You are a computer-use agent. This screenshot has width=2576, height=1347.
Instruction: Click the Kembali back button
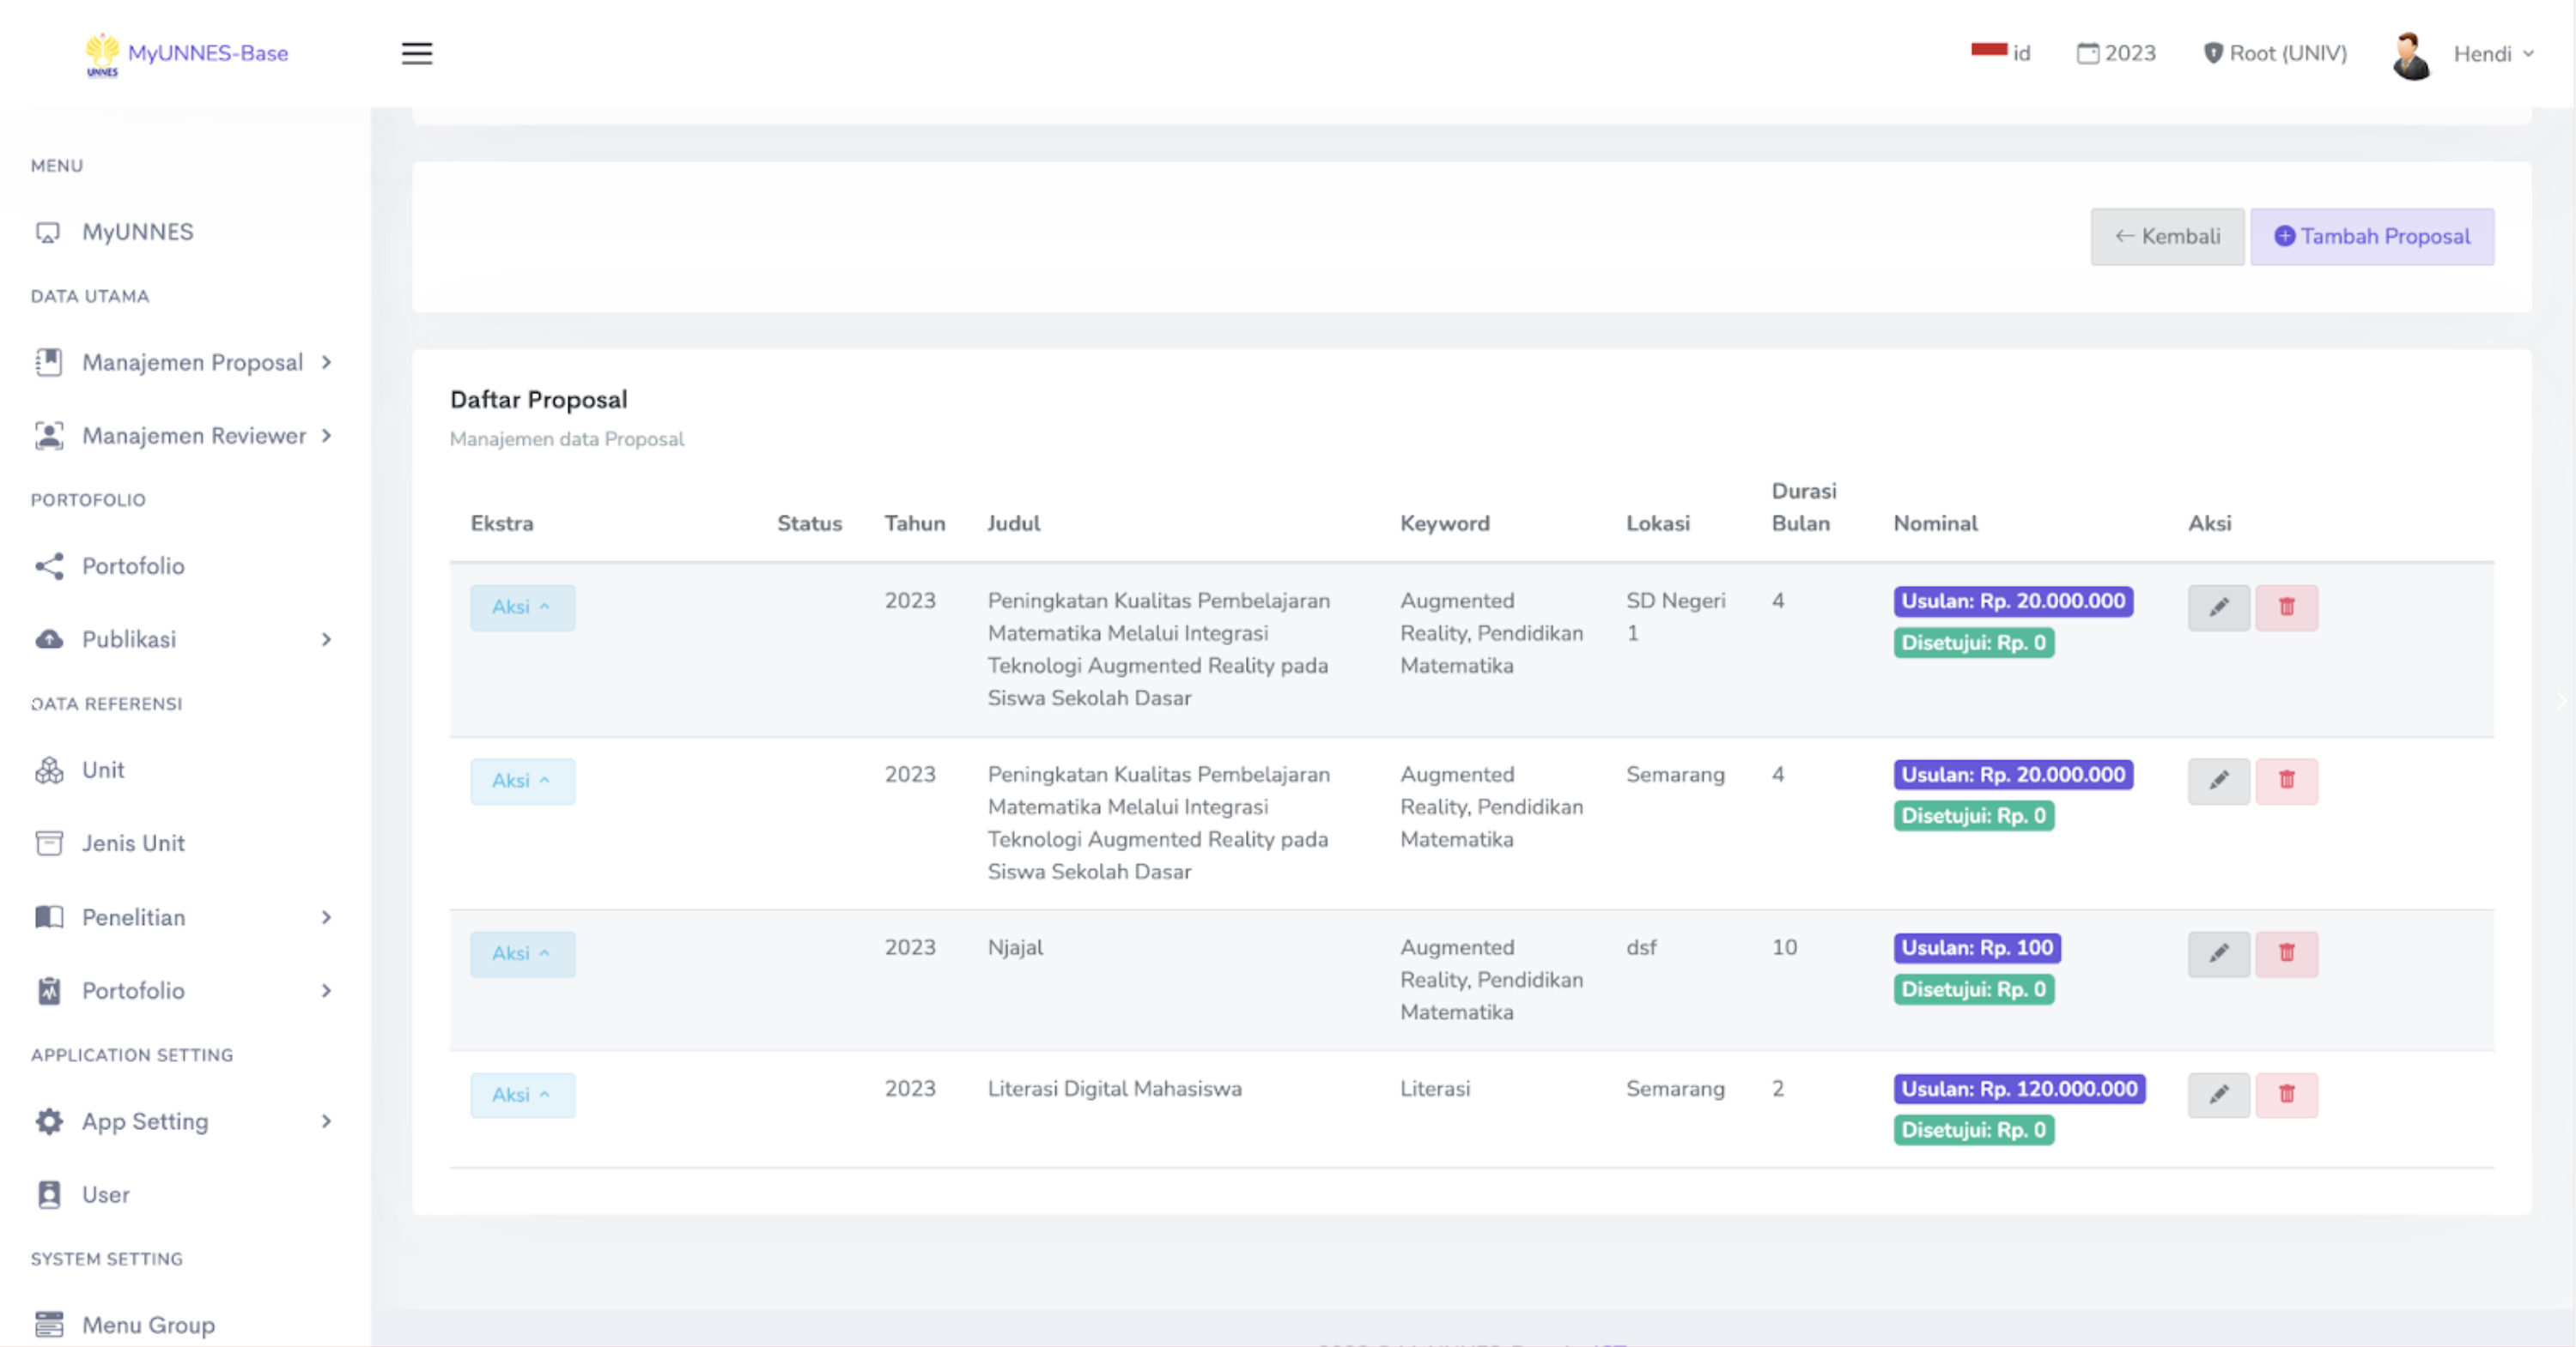(x=2166, y=237)
